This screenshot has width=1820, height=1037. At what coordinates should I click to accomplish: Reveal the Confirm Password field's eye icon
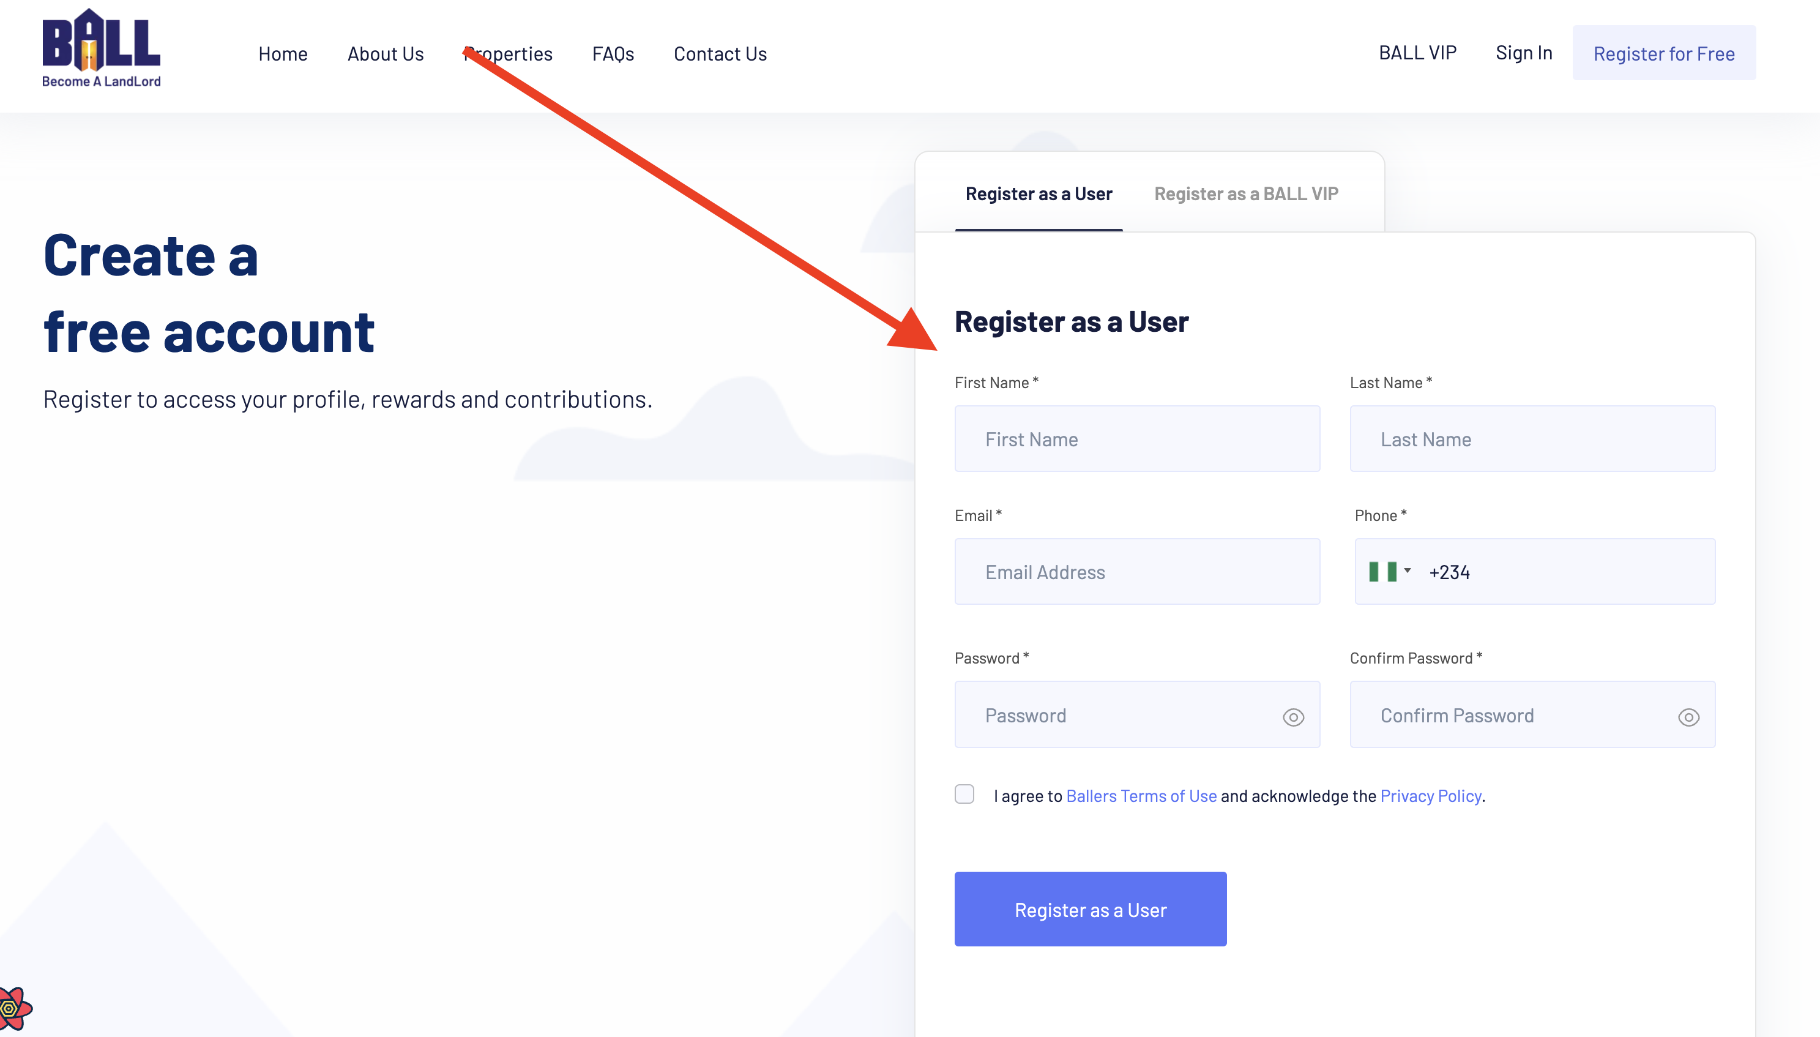(1689, 716)
